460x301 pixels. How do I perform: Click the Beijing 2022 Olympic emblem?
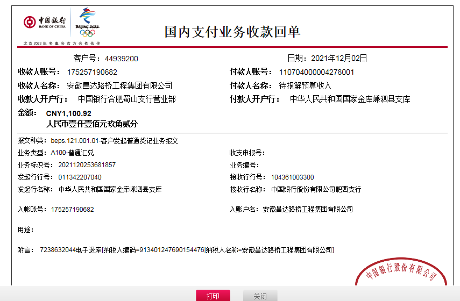coord(88,22)
